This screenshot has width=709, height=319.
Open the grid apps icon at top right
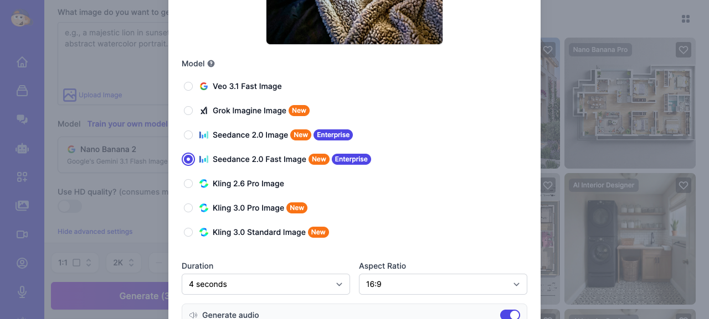click(x=686, y=18)
